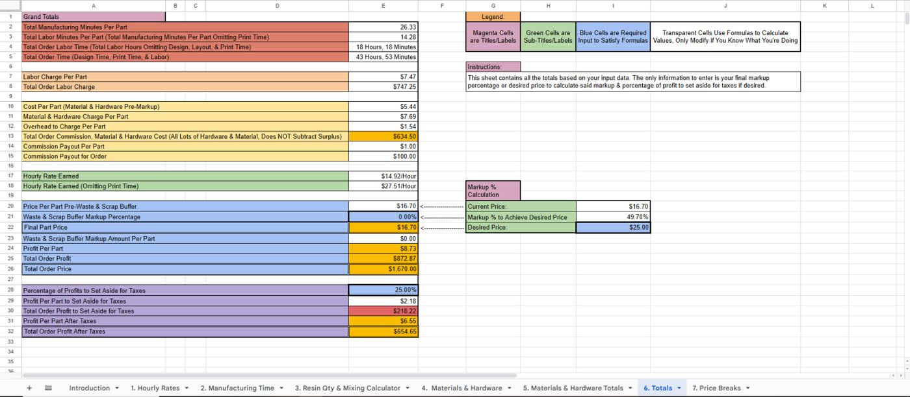
Task: Click the orange Total Order Price value cell
Action: pyautogui.click(x=383, y=269)
